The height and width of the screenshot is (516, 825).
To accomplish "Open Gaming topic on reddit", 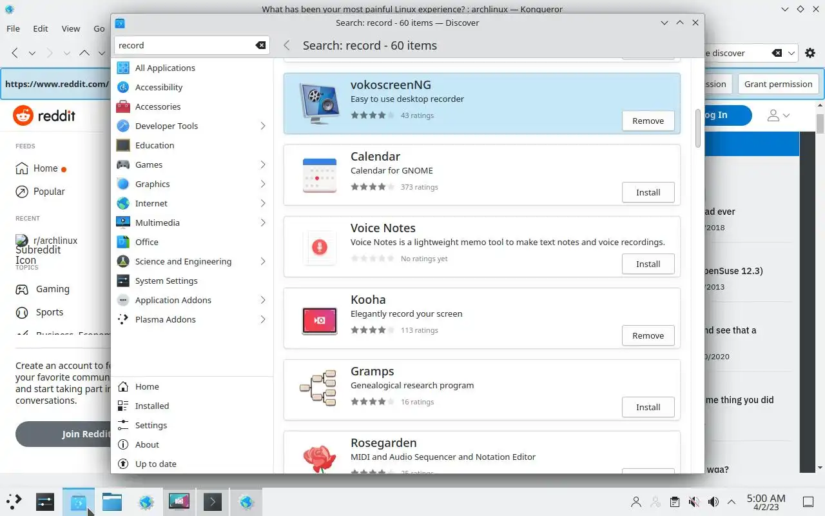I will click(x=43, y=289).
